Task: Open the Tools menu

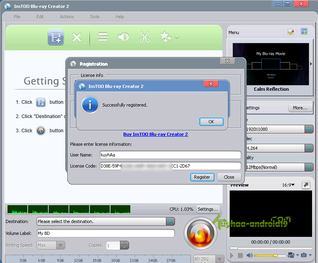Action: coord(95,17)
